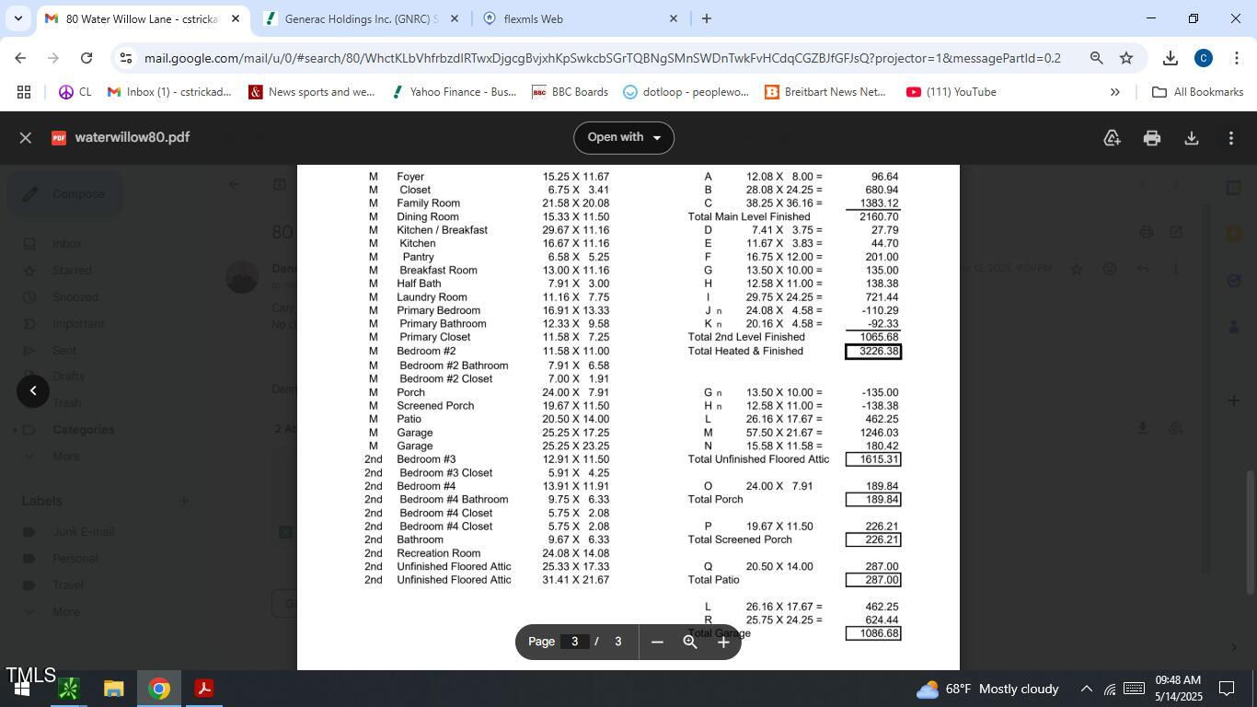This screenshot has height=707, width=1257.
Task: Open the PDF viewer more-actions menu
Action: tap(1231, 138)
